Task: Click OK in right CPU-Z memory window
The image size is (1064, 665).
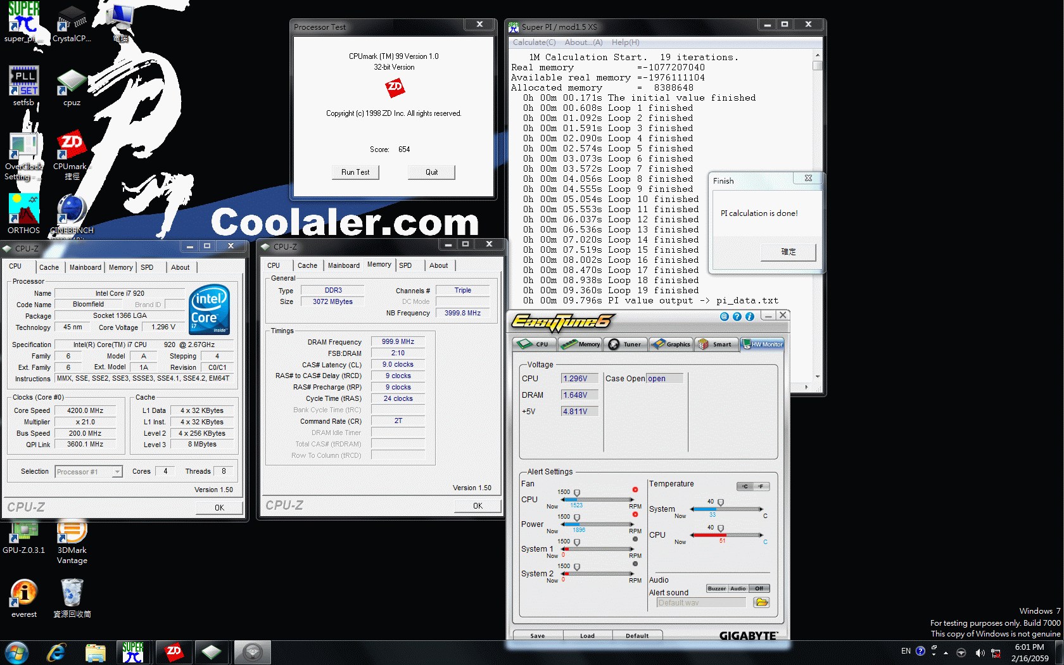Action: [x=478, y=505]
